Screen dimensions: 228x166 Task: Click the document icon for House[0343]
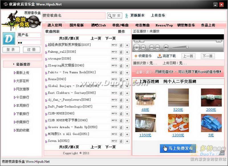[121, 79]
